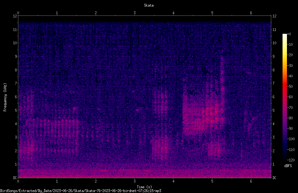Click the +0 colorbar label

pos(289,34)
